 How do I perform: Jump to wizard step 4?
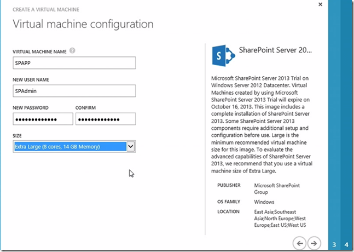(x=346, y=244)
